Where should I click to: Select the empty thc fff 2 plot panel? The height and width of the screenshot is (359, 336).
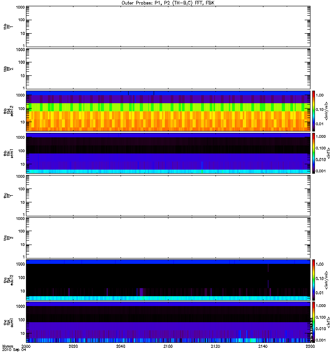coord(168,238)
